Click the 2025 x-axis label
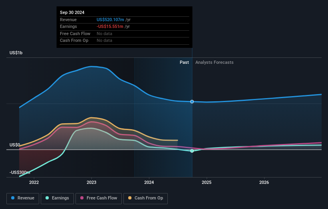328x209 pixels. tap(207, 183)
